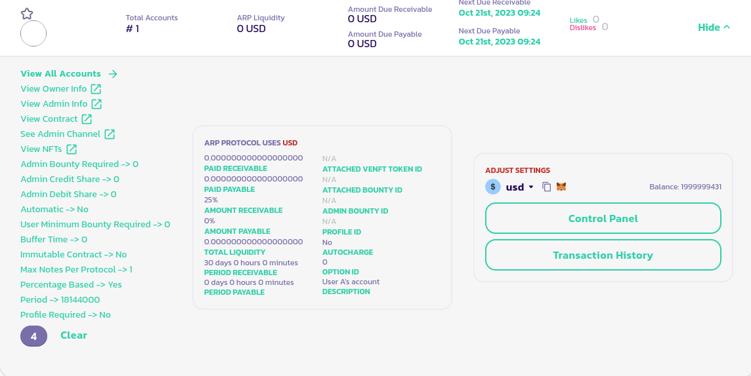The image size is (751, 376).
Task: Open external icon beside View Contract
Action: click(x=87, y=119)
